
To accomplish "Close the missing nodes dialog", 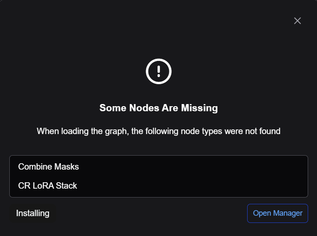I will [298, 21].
